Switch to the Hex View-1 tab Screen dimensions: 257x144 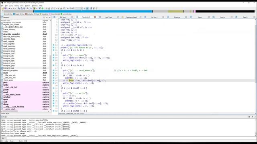pyautogui.click(x=154, y=17)
